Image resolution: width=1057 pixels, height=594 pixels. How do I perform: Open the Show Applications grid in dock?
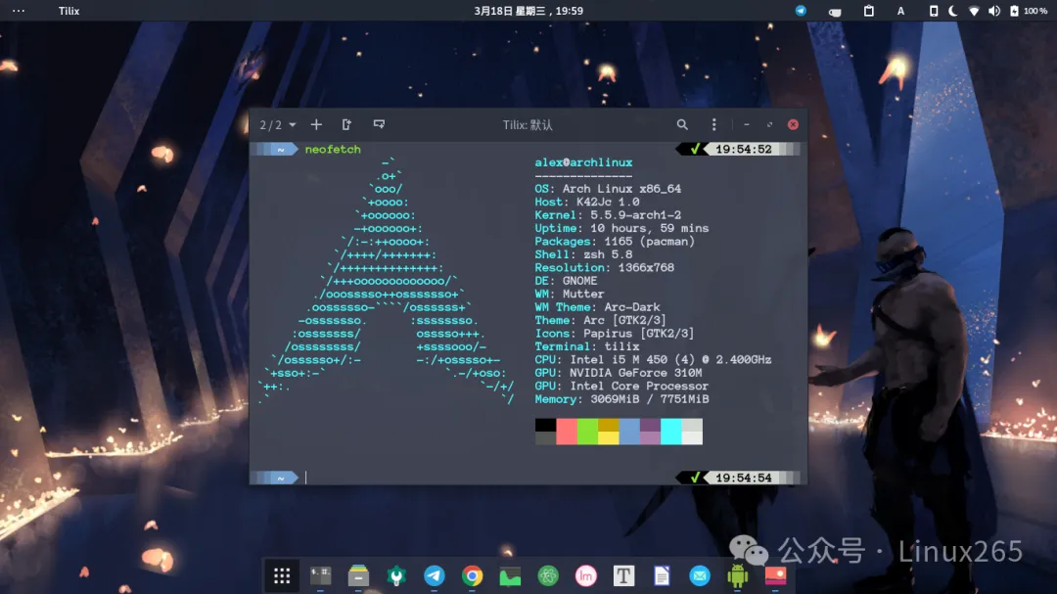pos(282,575)
